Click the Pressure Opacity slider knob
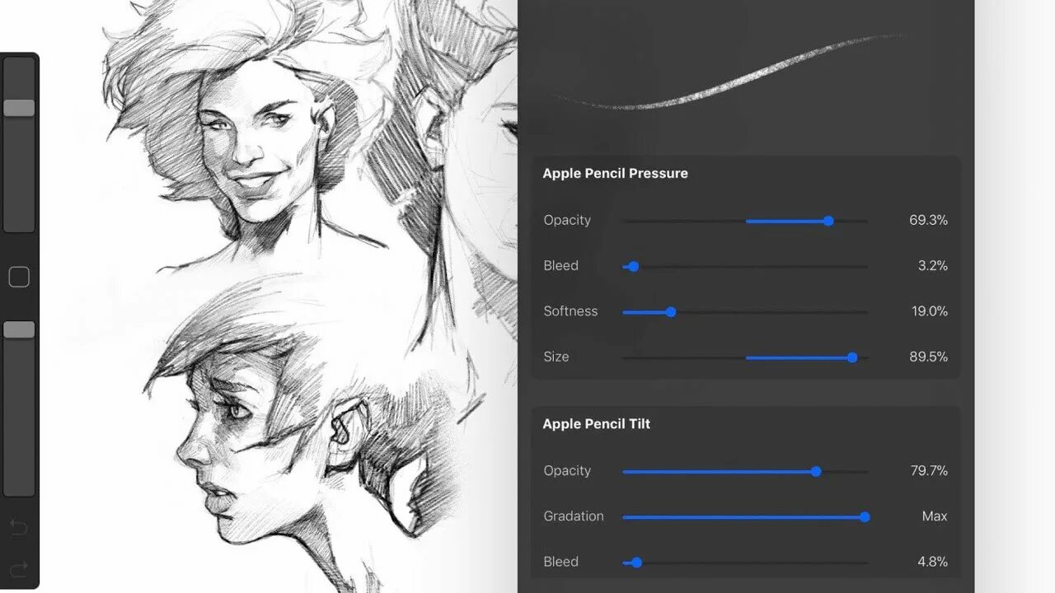The image size is (1055, 593). (828, 221)
